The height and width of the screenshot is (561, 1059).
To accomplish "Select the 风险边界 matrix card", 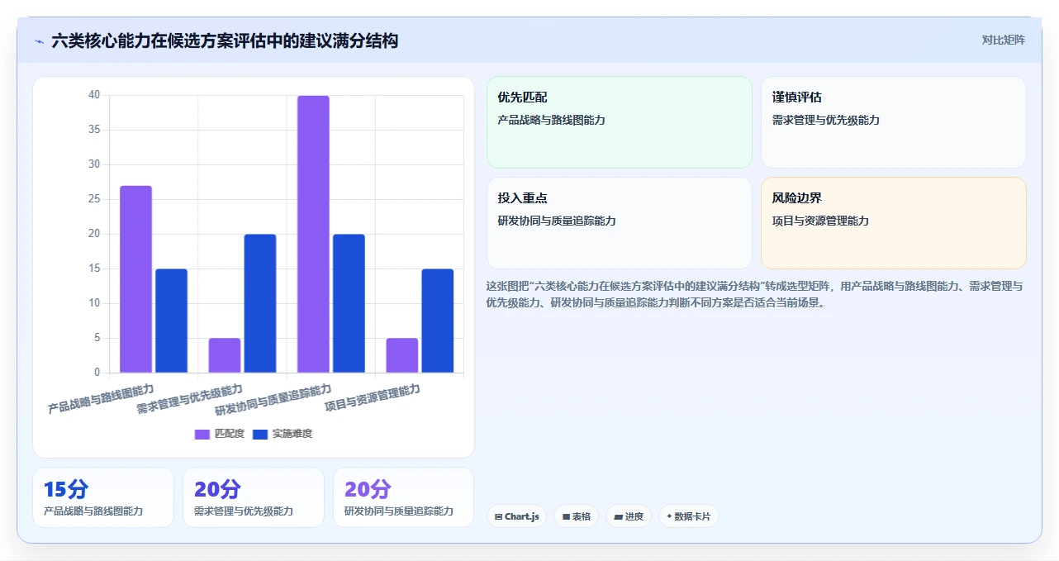I will click(x=894, y=223).
